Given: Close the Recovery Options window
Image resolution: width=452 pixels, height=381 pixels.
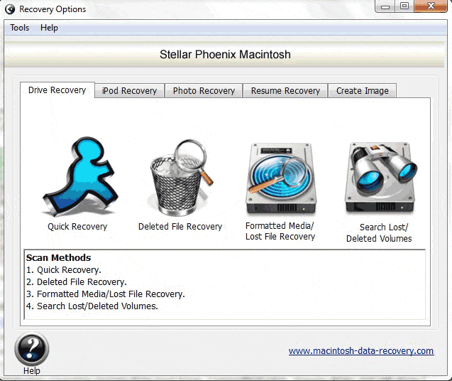Looking at the screenshot, I should (431, 6).
